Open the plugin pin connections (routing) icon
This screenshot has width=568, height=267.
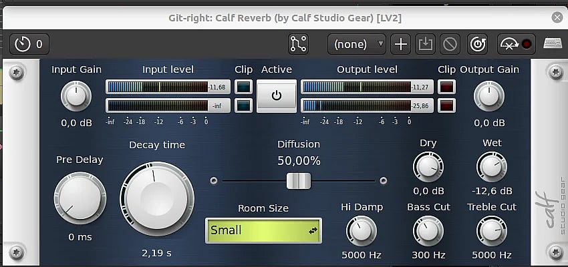pos(298,44)
